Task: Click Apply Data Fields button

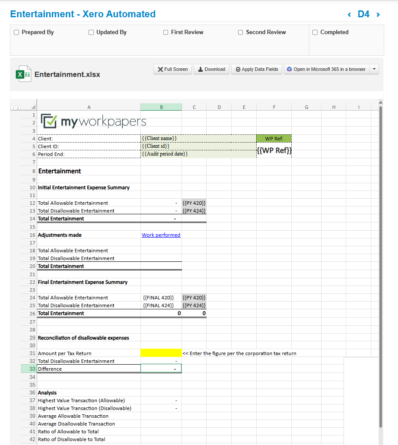Action: click(x=257, y=69)
